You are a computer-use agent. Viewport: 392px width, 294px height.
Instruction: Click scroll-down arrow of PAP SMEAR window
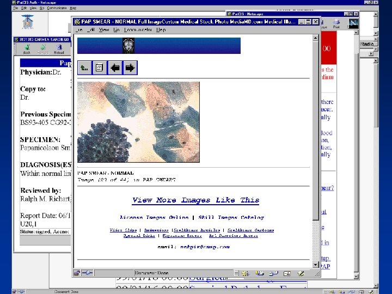[x=315, y=265]
